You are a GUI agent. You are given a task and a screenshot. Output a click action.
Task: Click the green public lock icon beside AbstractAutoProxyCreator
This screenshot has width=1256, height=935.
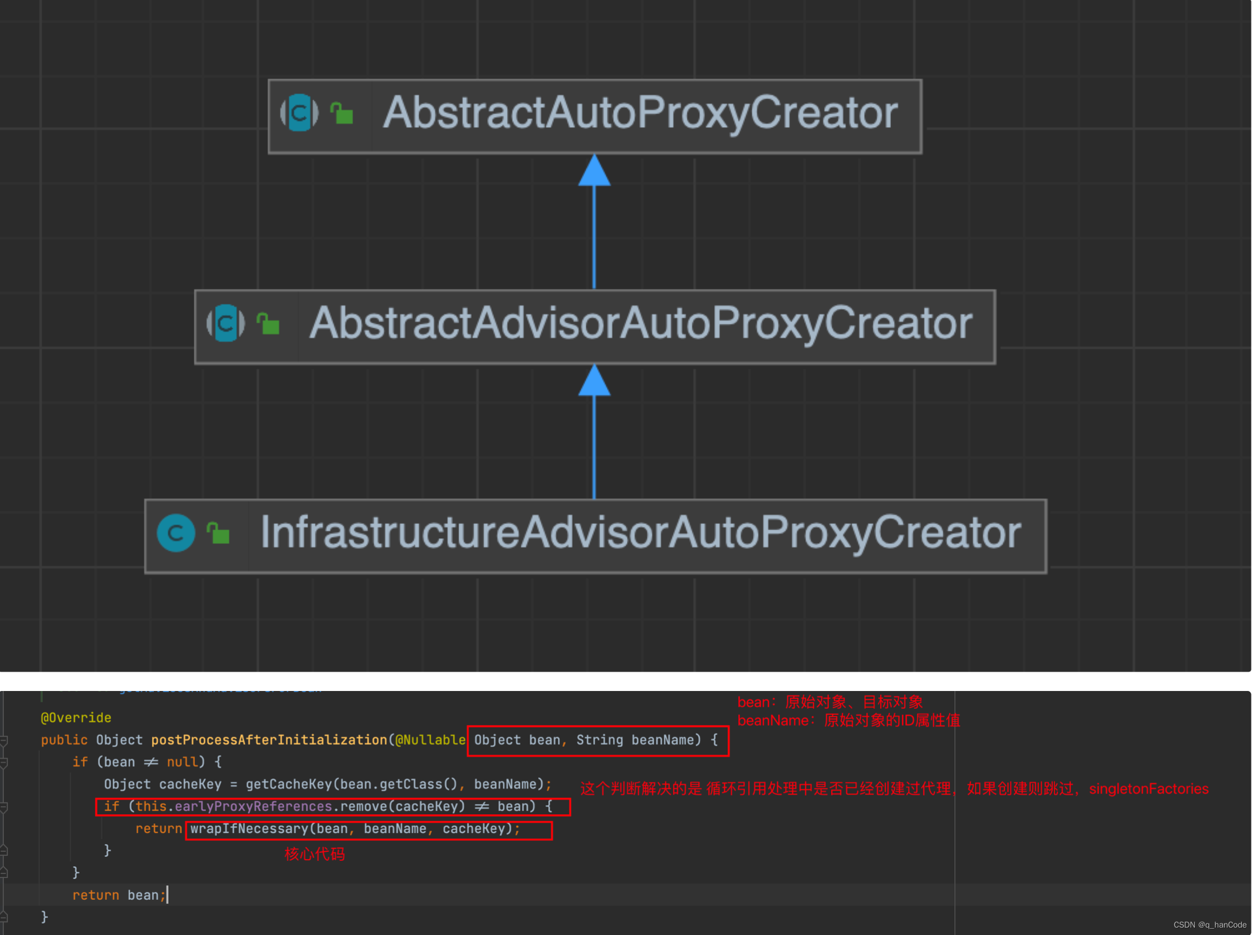tap(342, 113)
